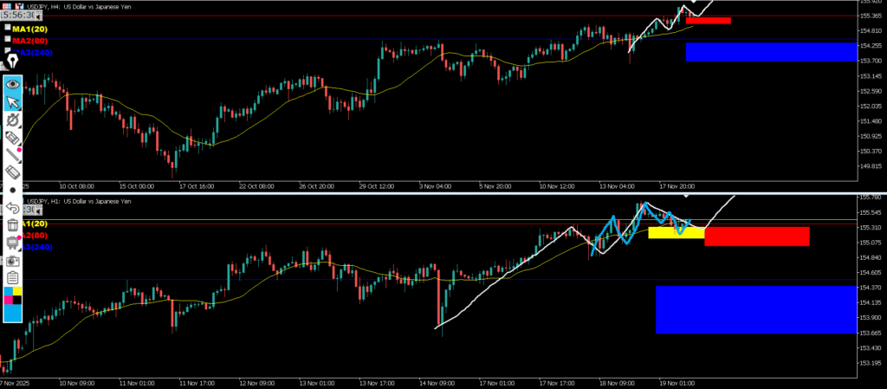
Task: Select the yellow rectangle on H1 chart
Action: (676, 232)
